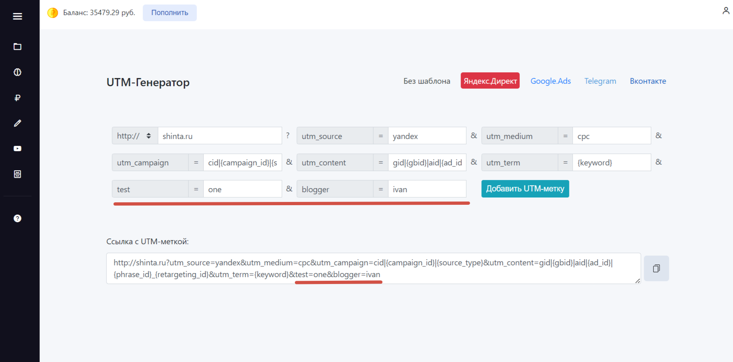Choose the Без шаблона option
The image size is (733, 362).
pyautogui.click(x=427, y=81)
